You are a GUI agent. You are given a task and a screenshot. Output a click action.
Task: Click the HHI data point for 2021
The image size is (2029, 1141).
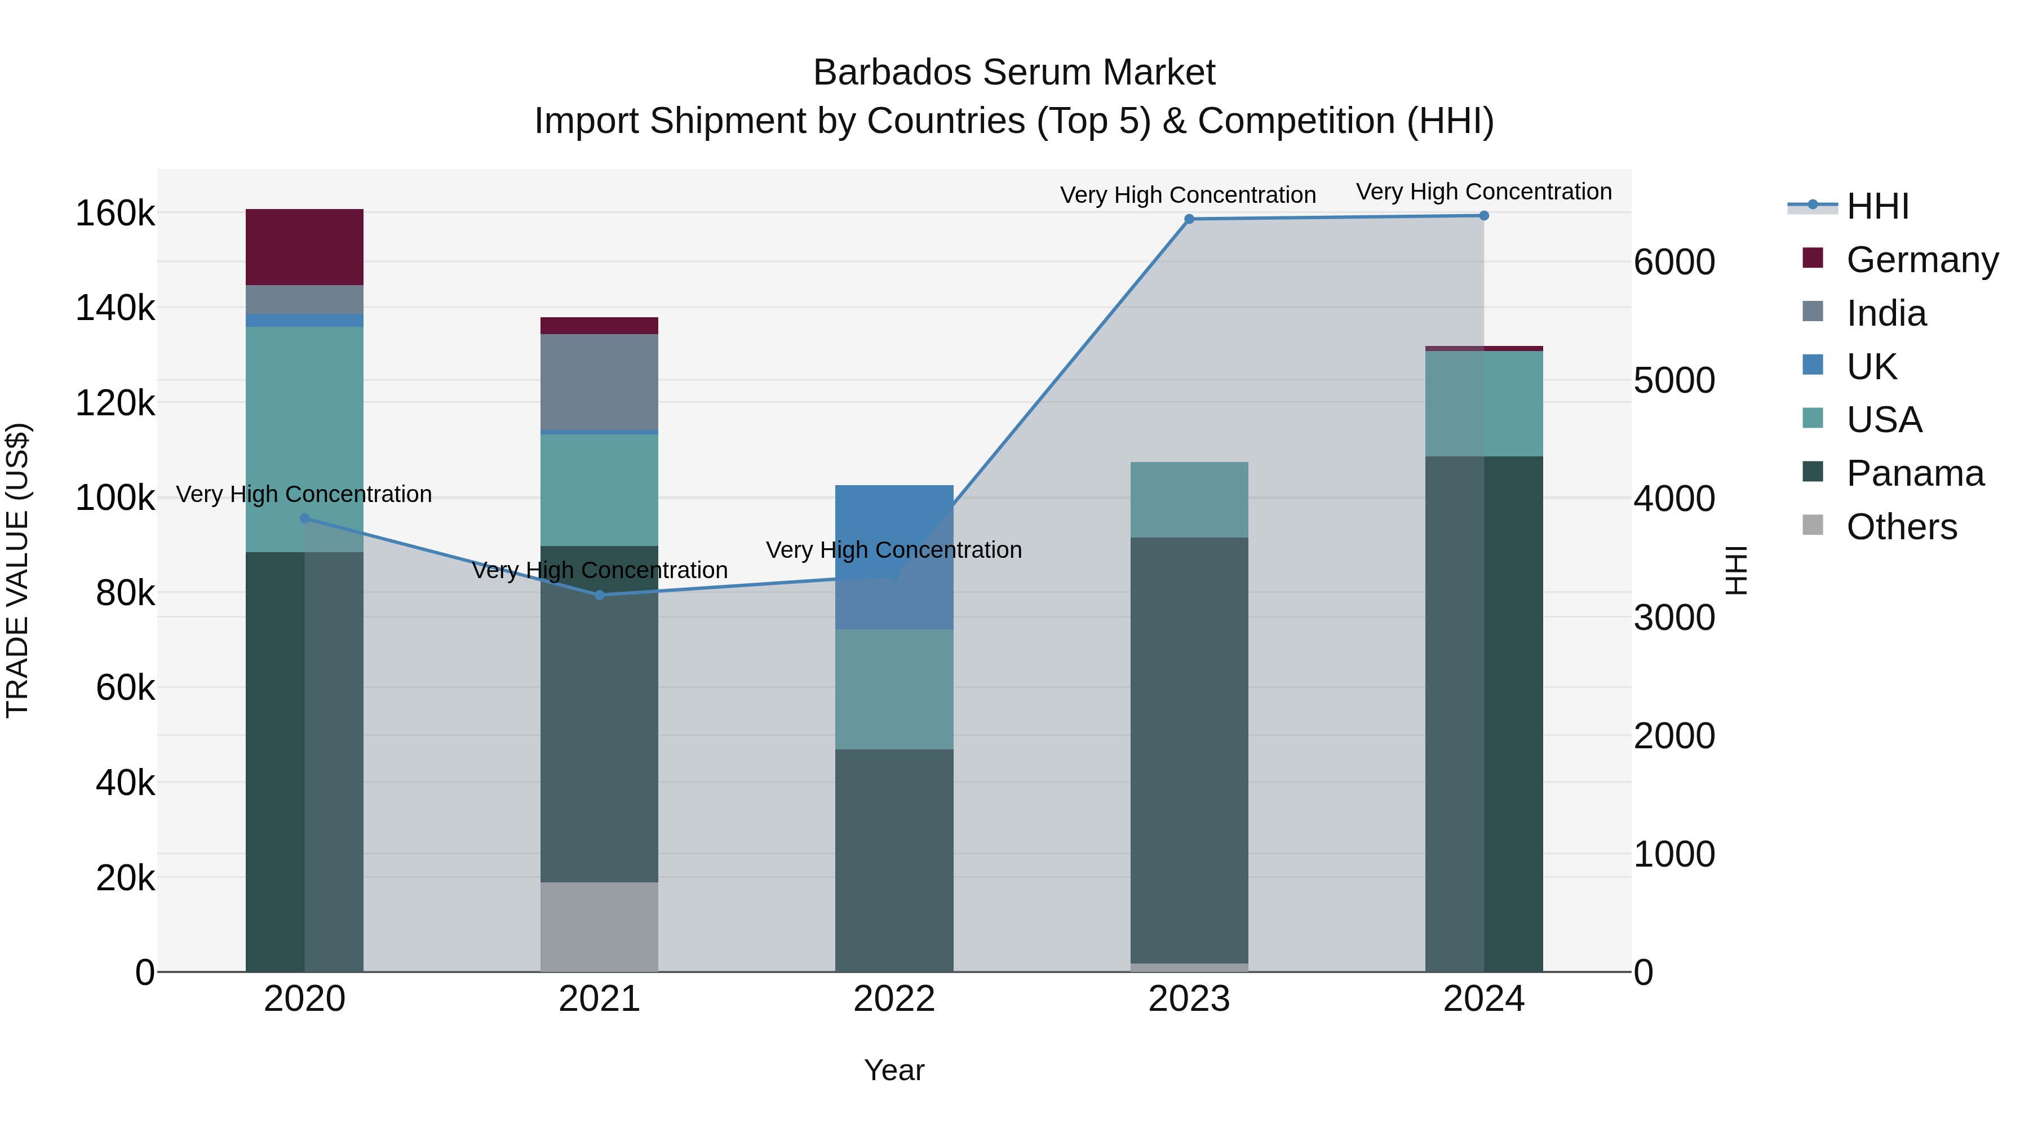coord(600,596)
